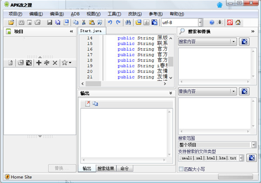The height and width of the screenshot is (183, 261).
Task: Enable the 匹配大小写 checkbox
Action: [181, 168]
